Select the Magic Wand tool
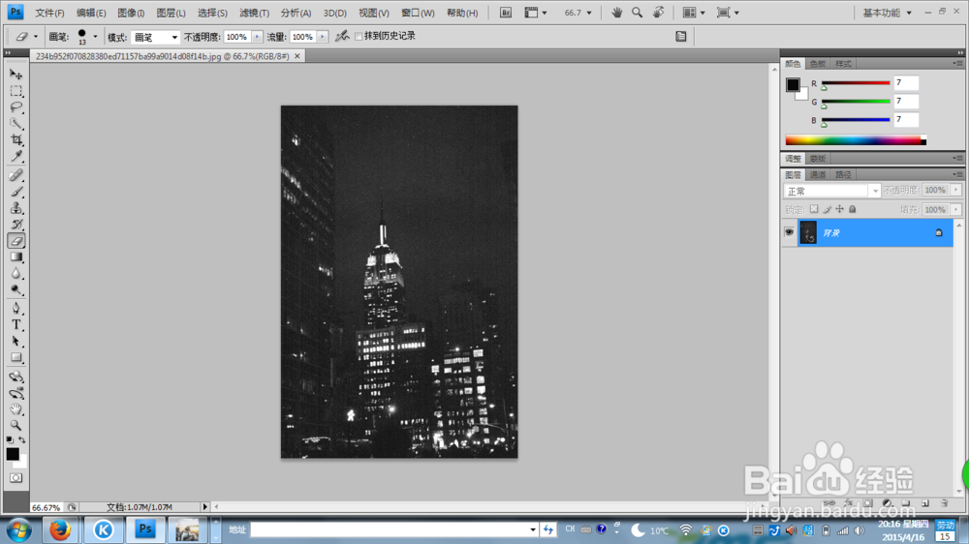The width and height of the screenshot is (969, 544). point(16,124)
